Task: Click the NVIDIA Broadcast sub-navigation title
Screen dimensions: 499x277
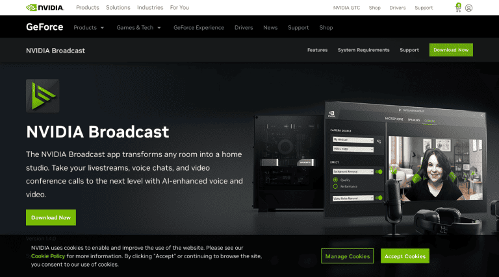Action: pos(55,51)
